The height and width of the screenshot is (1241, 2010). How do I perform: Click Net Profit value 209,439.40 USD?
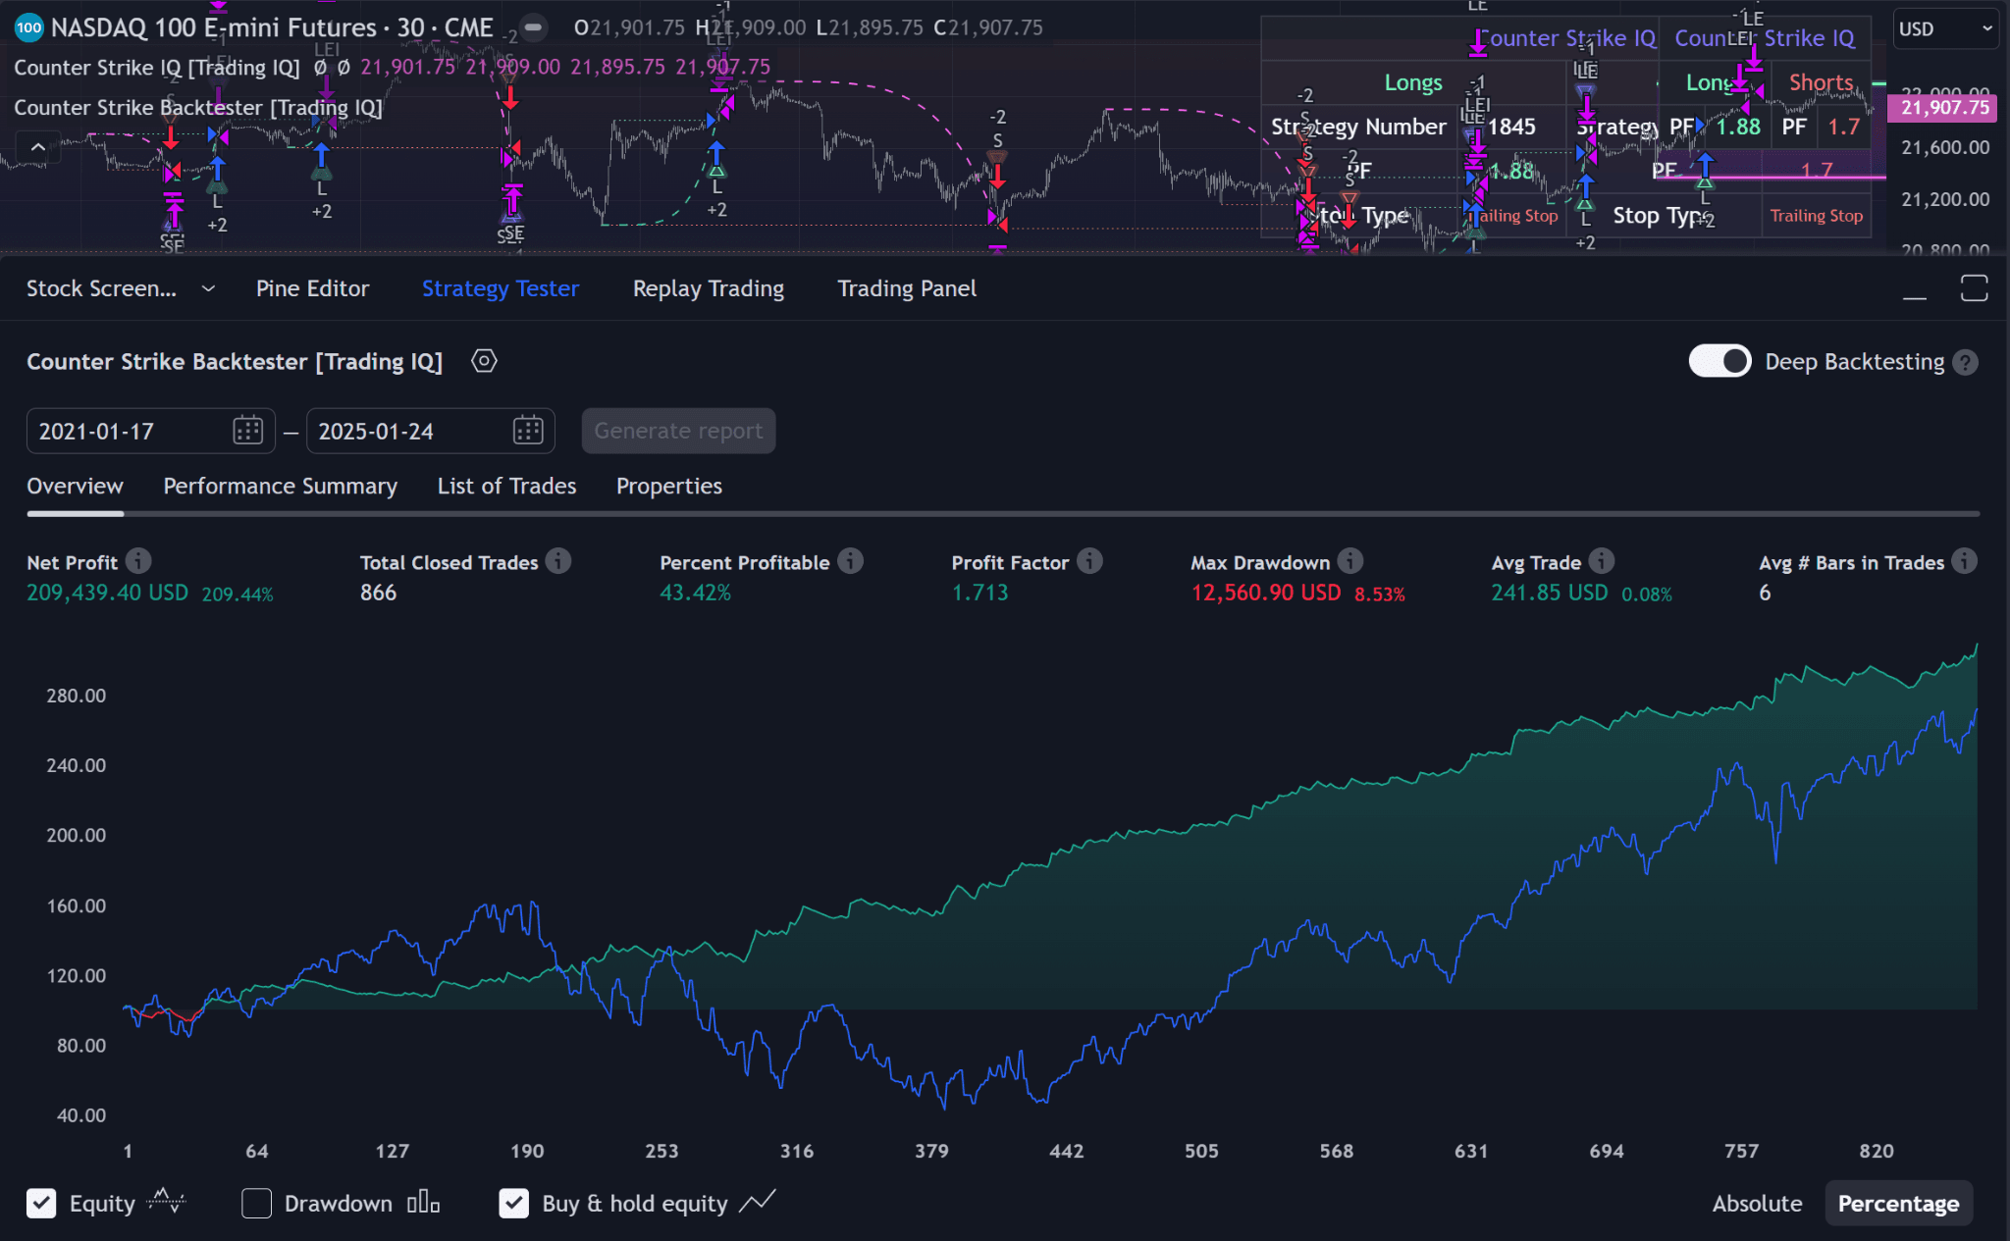[x=107, y=593]
